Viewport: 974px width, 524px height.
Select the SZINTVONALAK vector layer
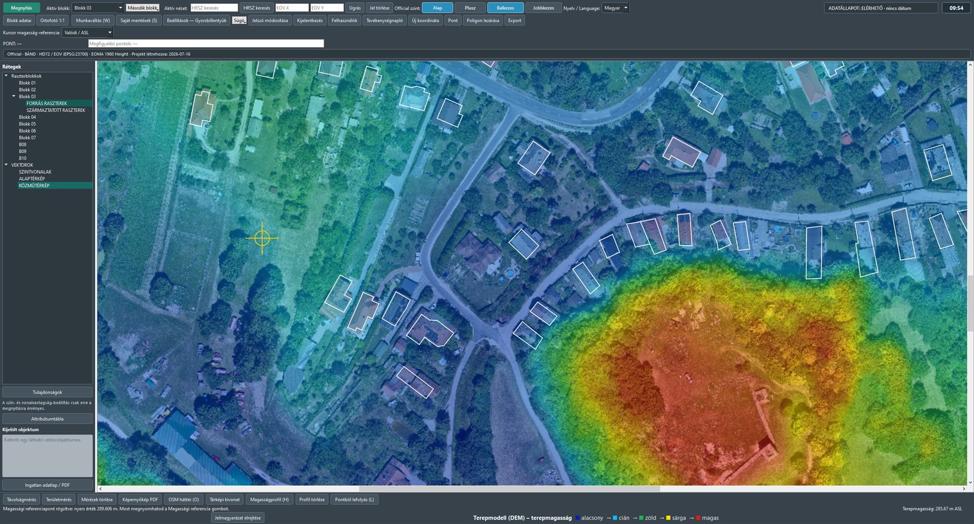[35, 172]
